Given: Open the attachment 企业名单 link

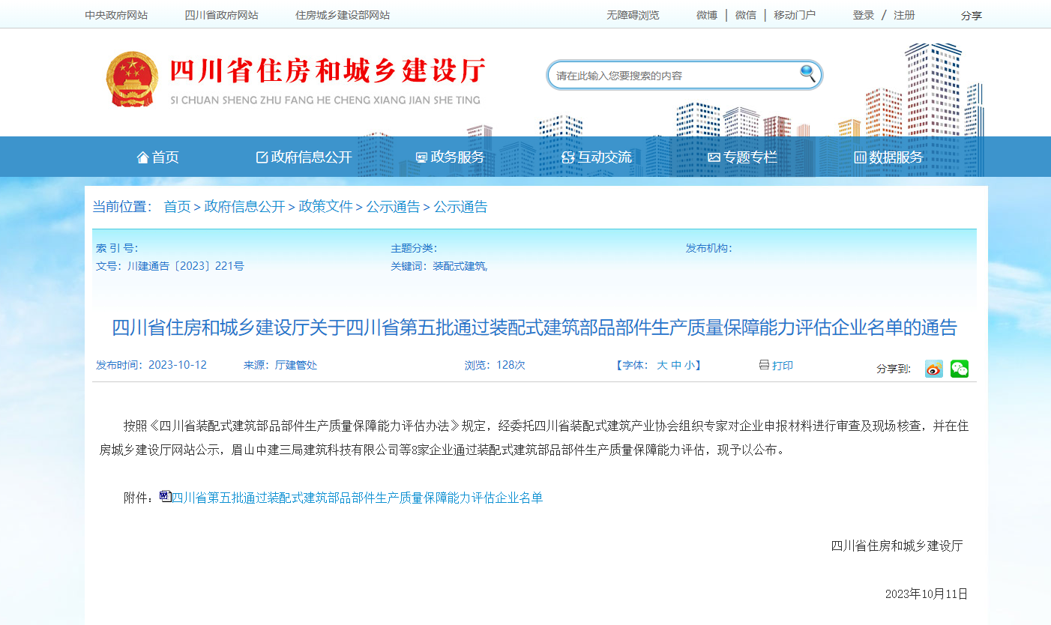Looking at the screenshot, I should point(358,496).
